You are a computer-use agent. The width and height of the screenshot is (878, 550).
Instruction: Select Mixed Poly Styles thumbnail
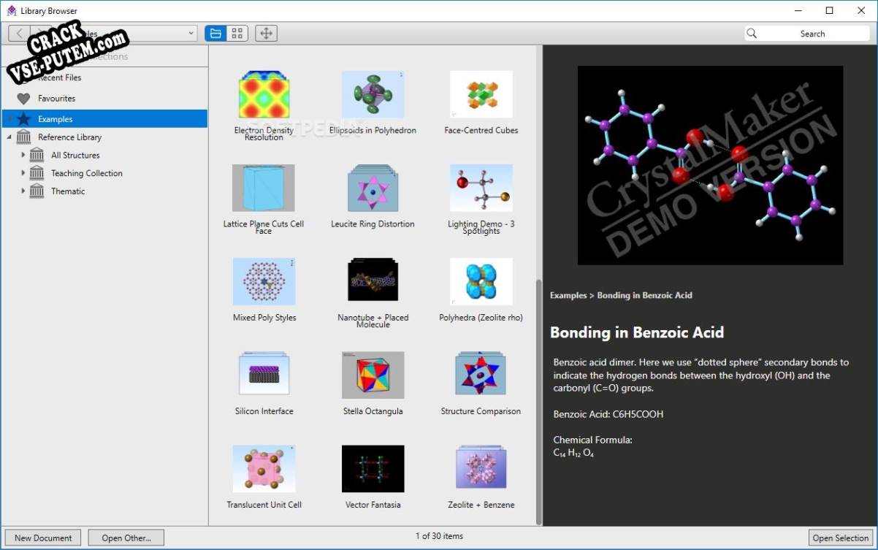[264, 282]
